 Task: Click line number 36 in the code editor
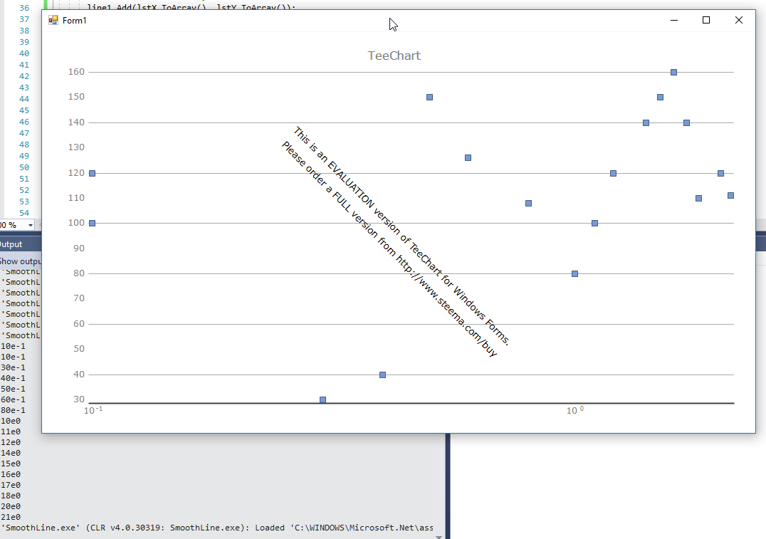24,8
